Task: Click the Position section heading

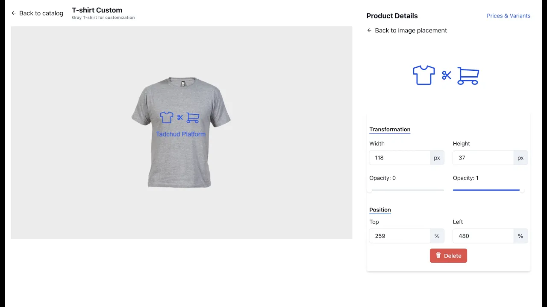Action: click(x=380, y=210)
